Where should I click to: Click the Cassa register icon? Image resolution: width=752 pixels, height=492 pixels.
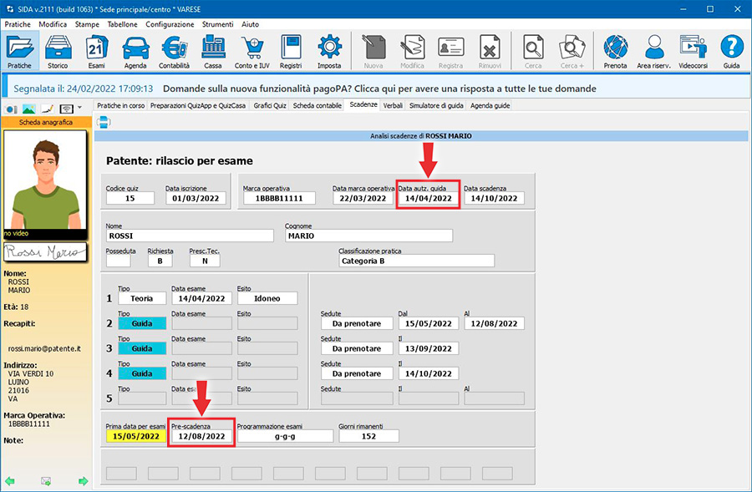(212, 49)
